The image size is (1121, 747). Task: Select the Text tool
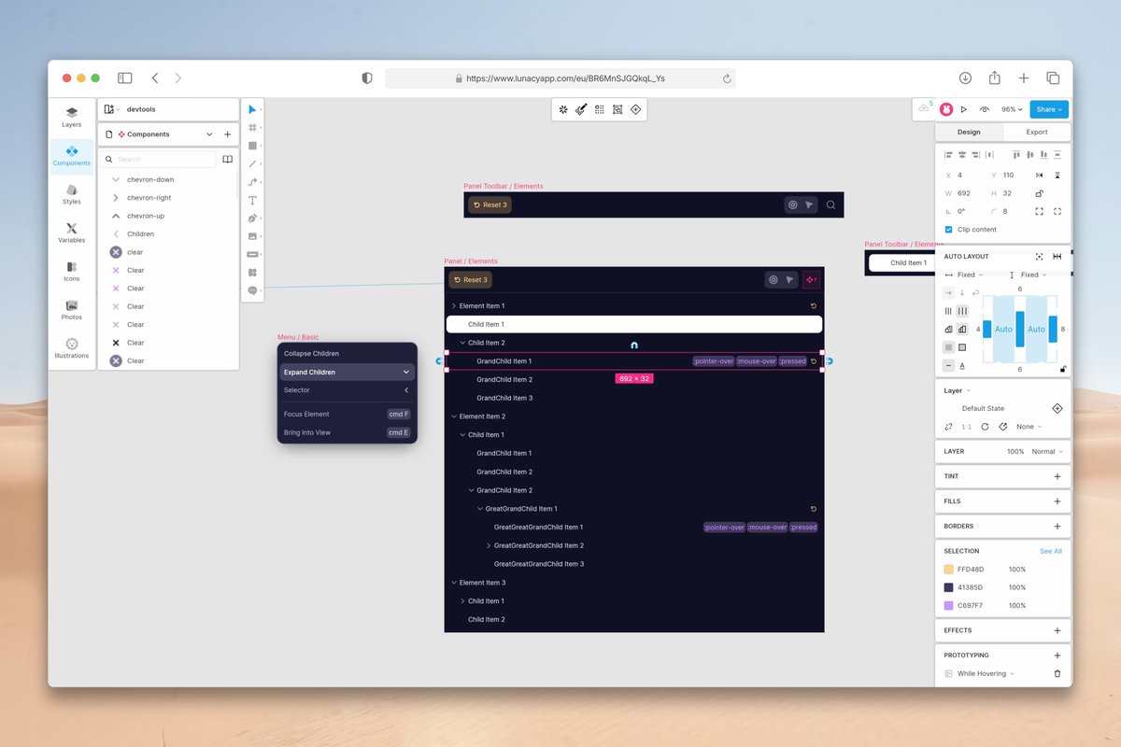pyautogui.click(x=252, y=199)
